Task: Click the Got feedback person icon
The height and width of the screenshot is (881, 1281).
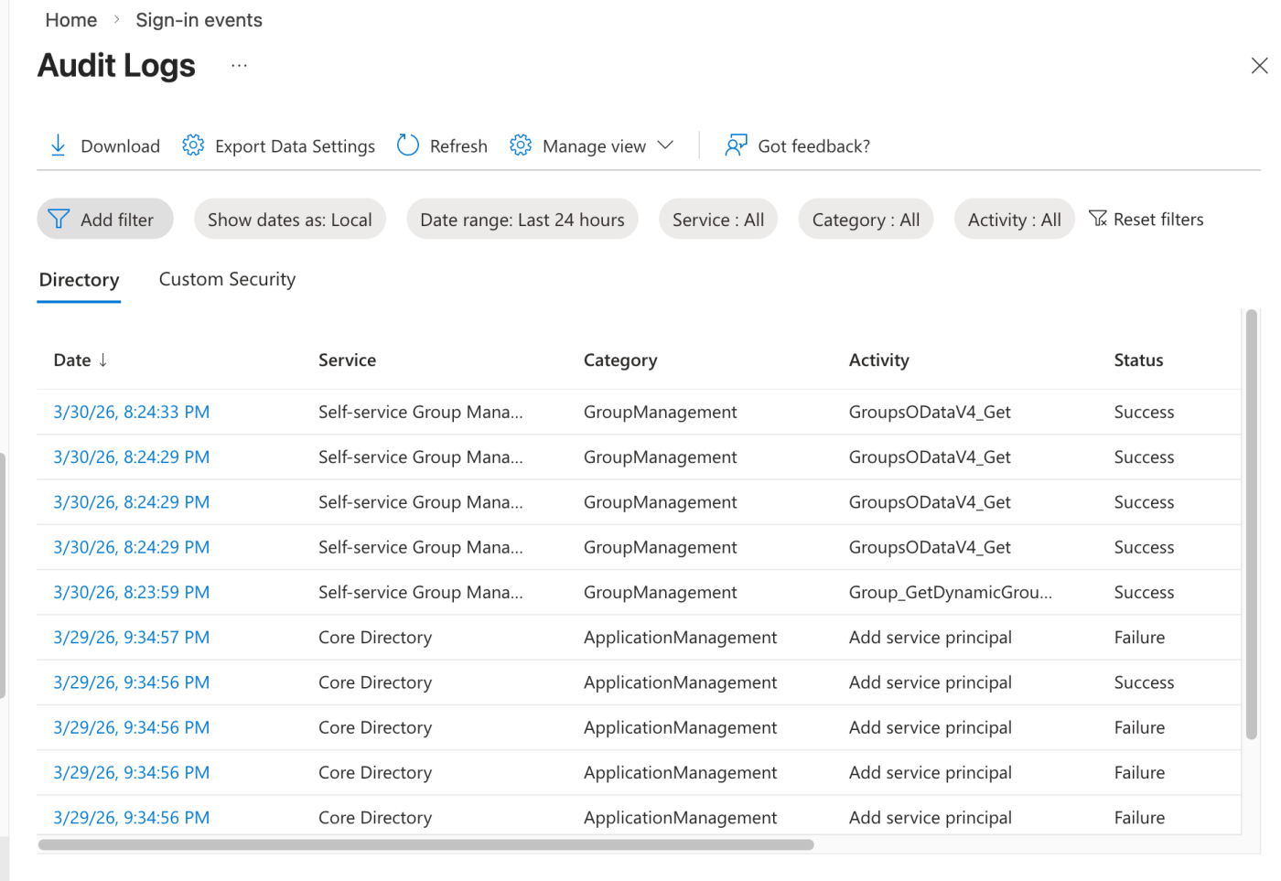Action: 736,145
